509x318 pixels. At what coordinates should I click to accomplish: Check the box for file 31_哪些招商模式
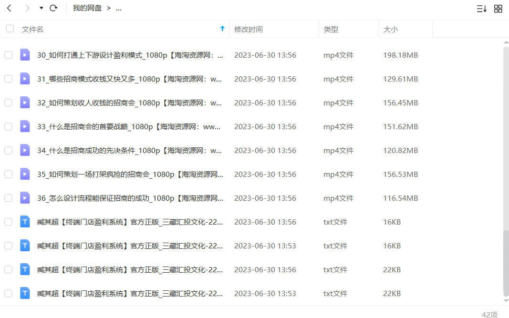pos(9,79)
